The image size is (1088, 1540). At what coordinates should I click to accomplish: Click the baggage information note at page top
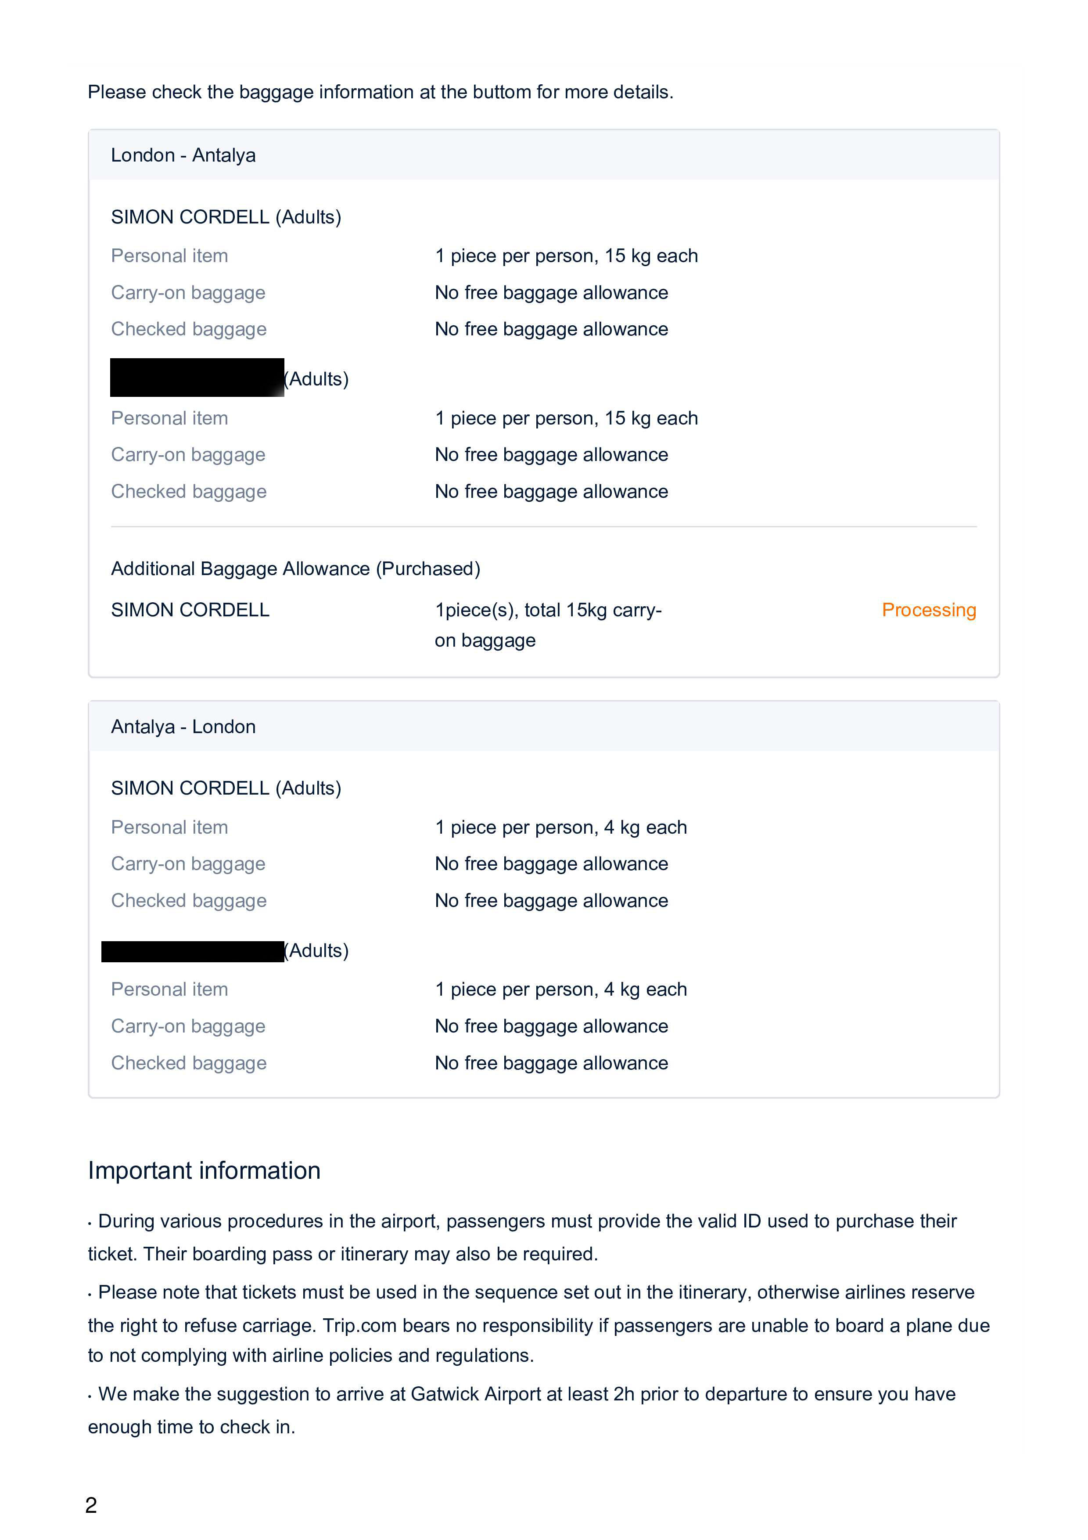click(380, 92)
